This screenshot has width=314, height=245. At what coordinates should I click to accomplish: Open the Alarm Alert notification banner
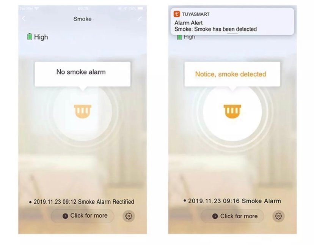point(232,21)
